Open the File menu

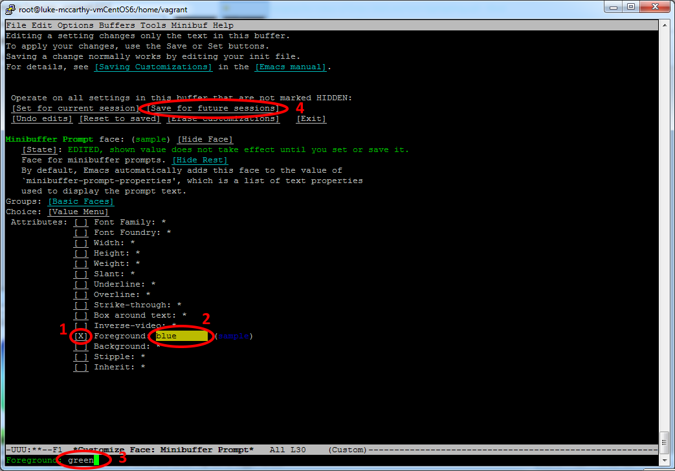(x=16, y=25)
